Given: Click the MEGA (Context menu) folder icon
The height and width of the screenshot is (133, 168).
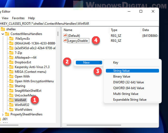Looking at the screenshot, I should pos(11,72).
